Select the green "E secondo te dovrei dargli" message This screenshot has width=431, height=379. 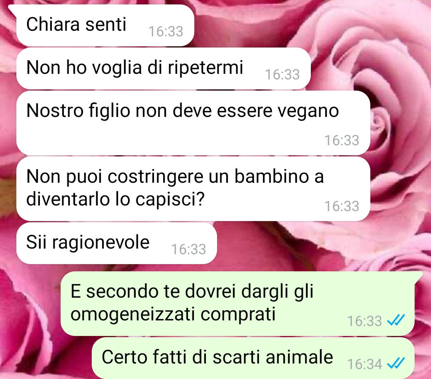[x=237, y=304]
